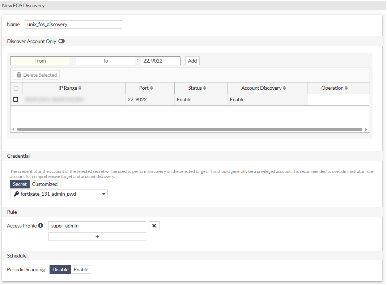
Task: Select the Secret credential tab
Action: point(20,184)
